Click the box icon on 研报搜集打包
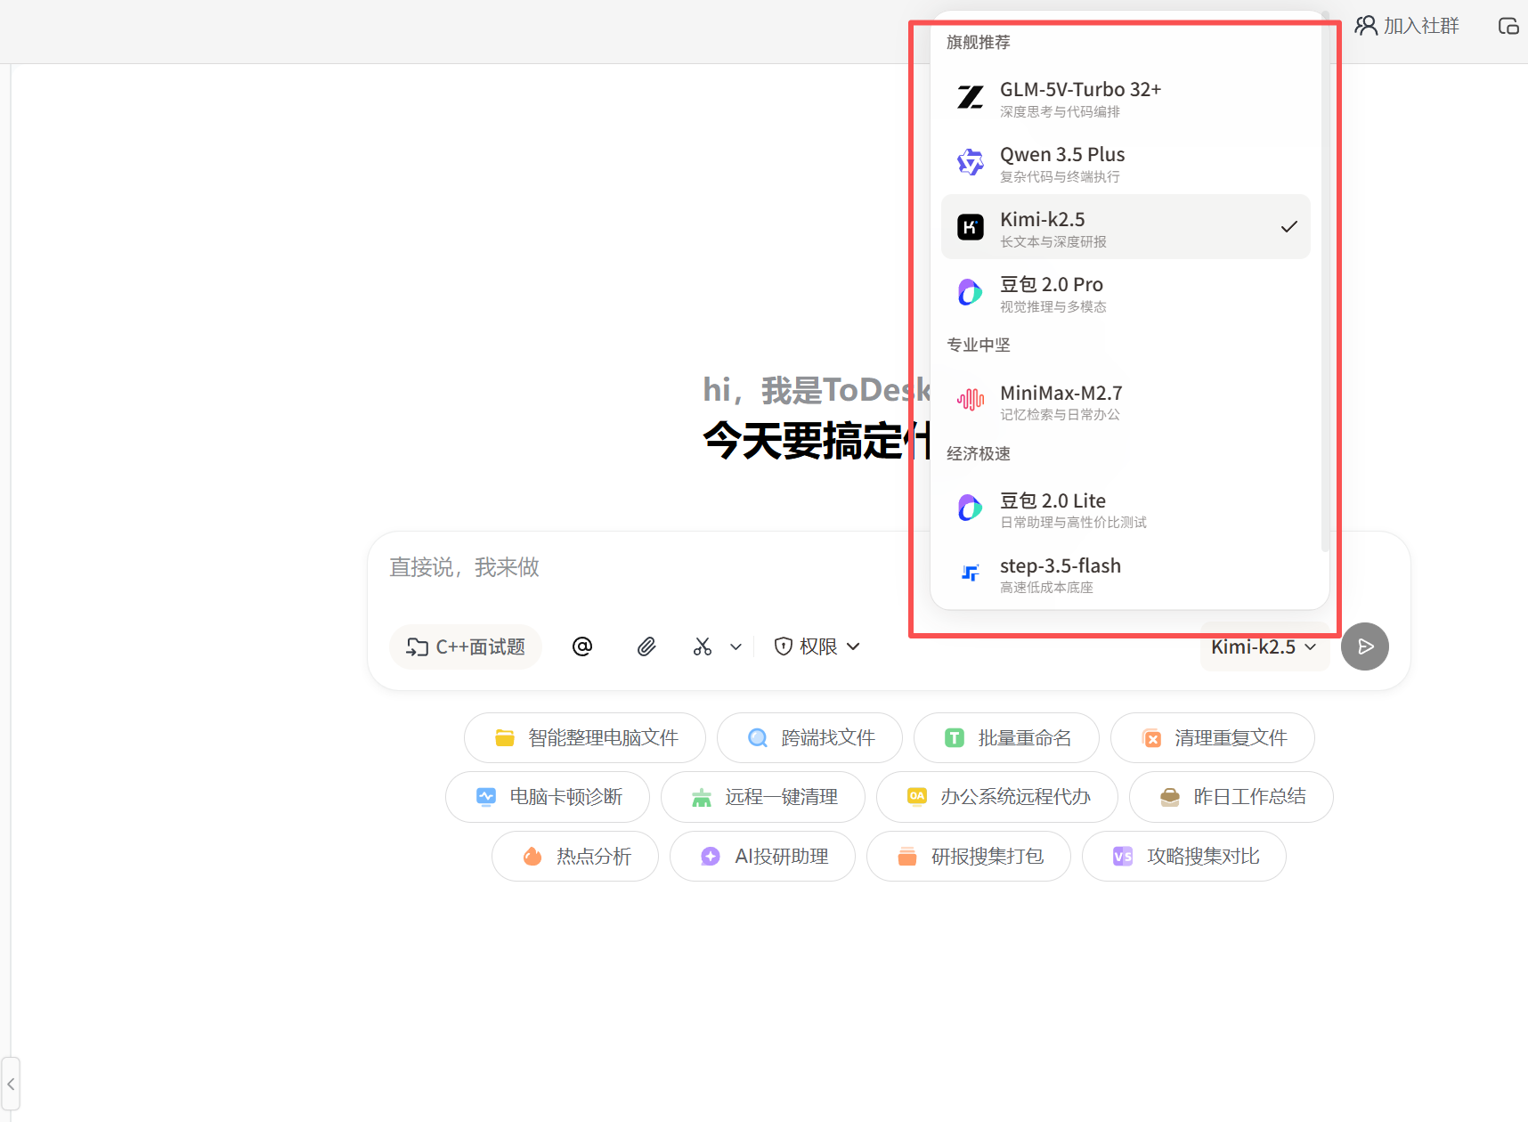The height and width of the screenshot is (1122, 1528). coord(907,856)
